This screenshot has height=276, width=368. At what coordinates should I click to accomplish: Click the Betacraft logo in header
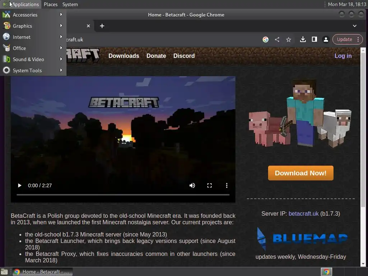pyautogui.click(x=83, y=55)
